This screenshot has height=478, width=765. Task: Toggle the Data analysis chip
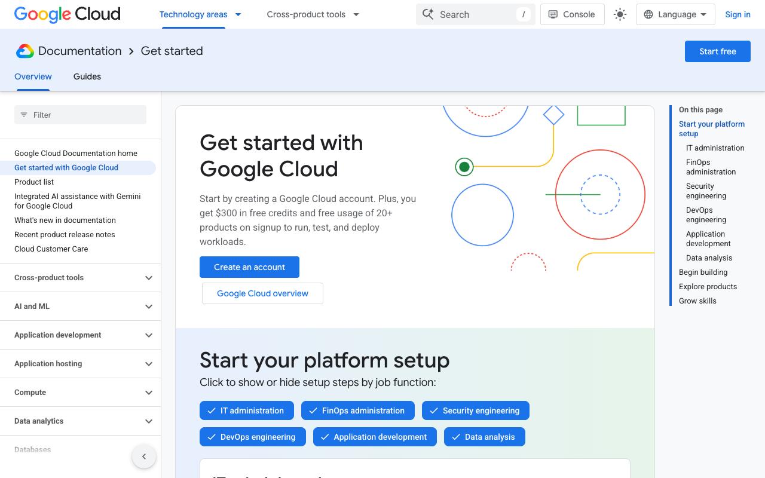click(x=485, y=437)
